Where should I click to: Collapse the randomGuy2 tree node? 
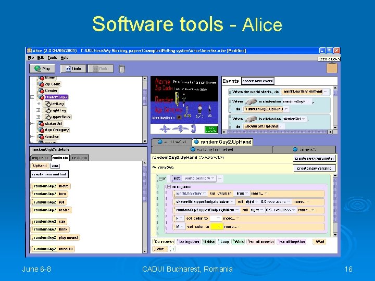32,97
